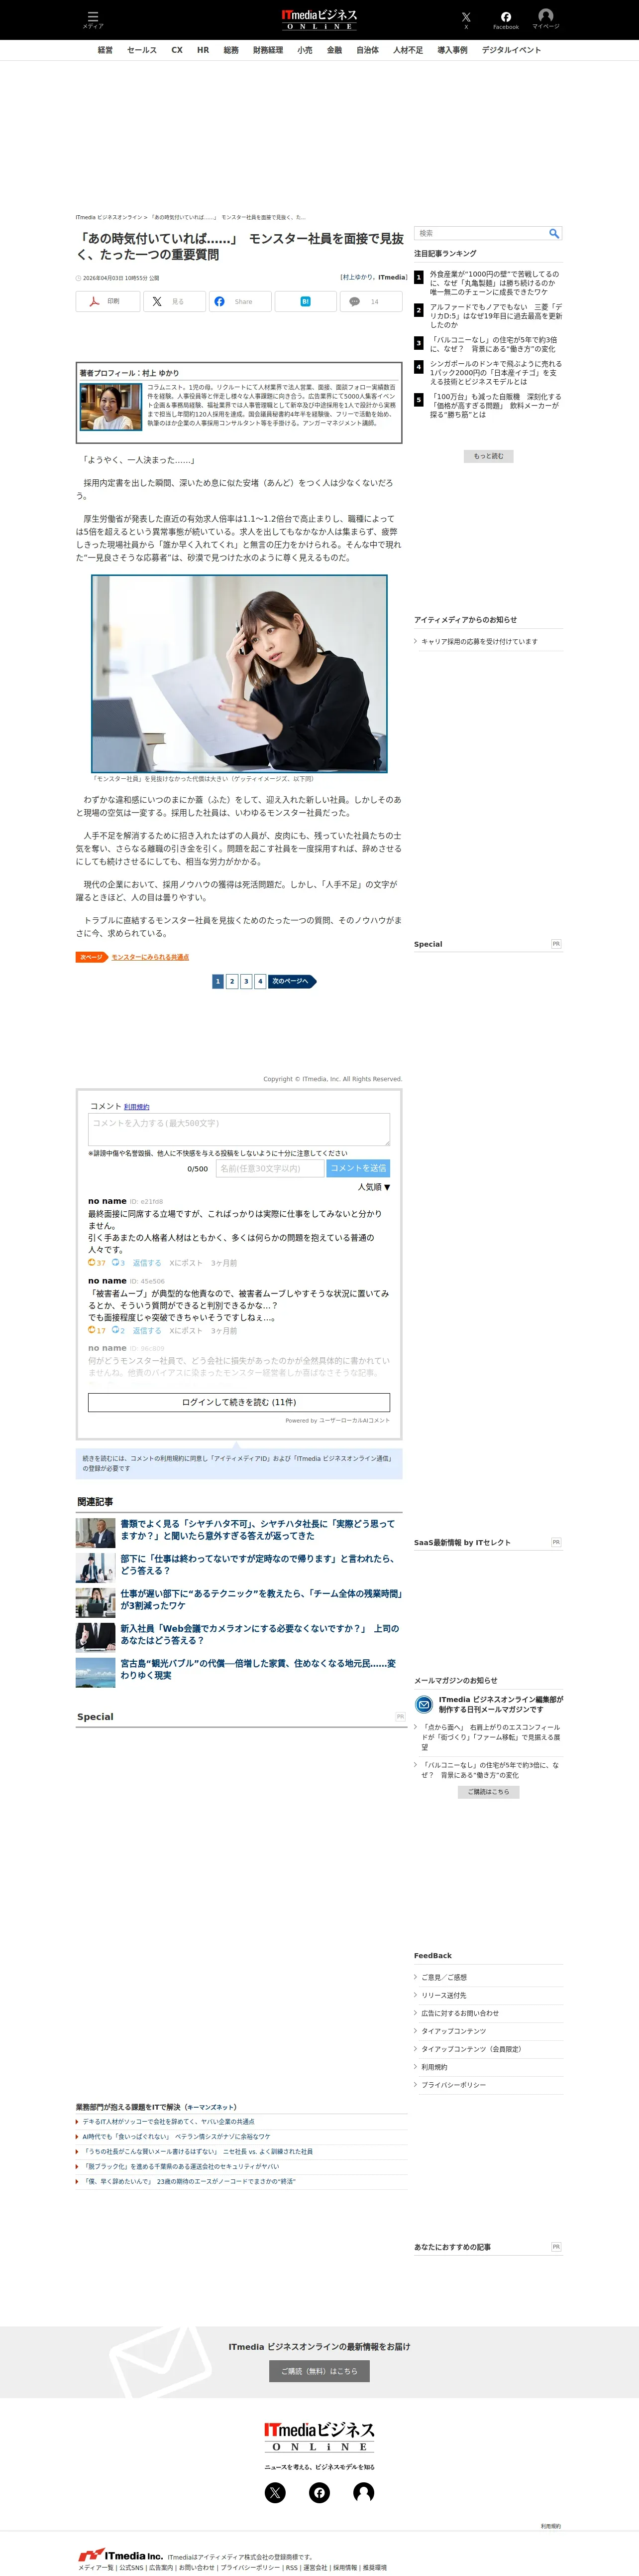Click the Hatena bookmark B! button
Screen dimensions: 639x2576
(x=305, y=301)
